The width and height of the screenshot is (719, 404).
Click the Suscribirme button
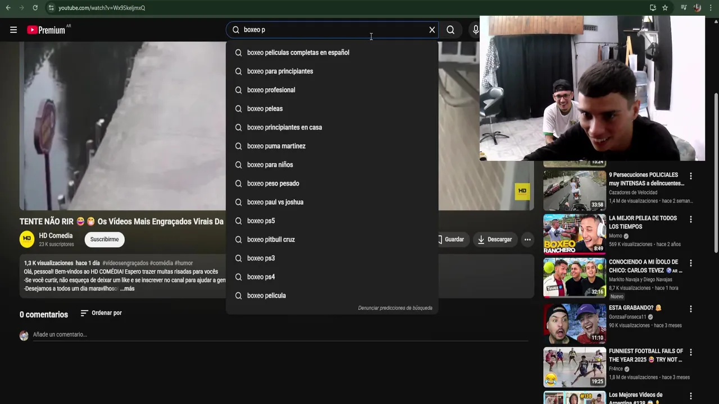tap(104, 240)
